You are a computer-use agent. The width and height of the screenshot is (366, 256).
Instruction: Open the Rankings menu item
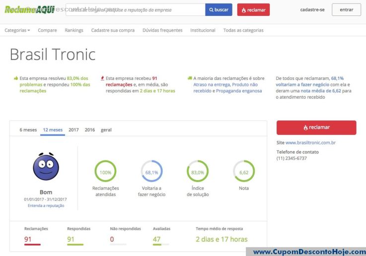[x=74, y=30]
